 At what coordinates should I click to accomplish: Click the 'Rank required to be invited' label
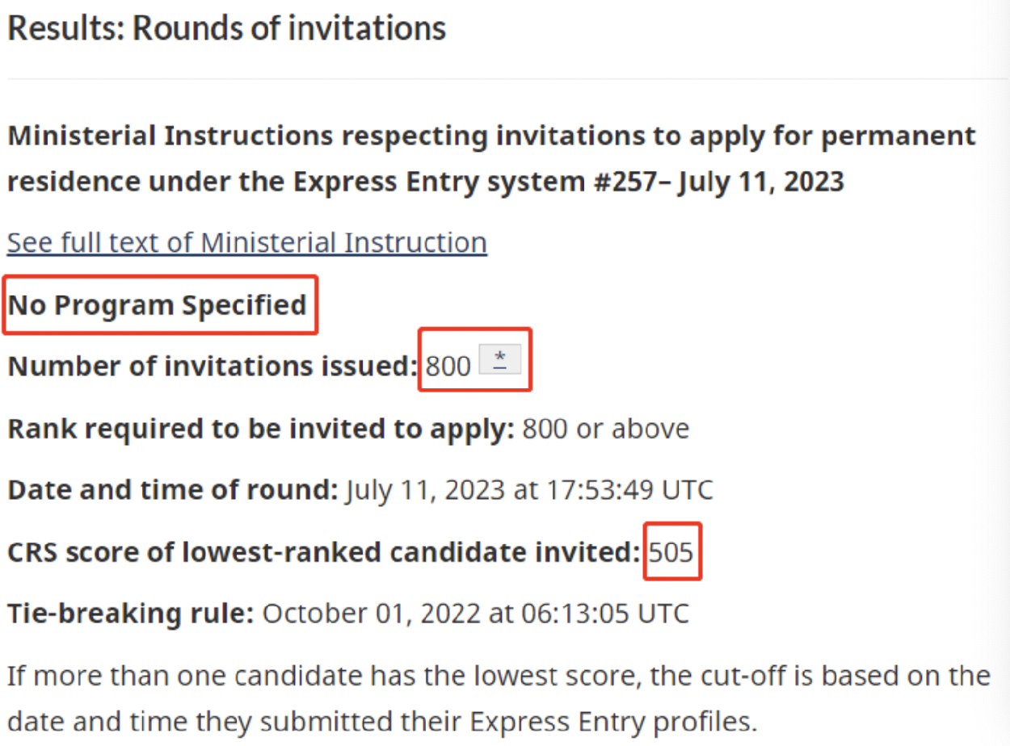click(x=261, y=429)
